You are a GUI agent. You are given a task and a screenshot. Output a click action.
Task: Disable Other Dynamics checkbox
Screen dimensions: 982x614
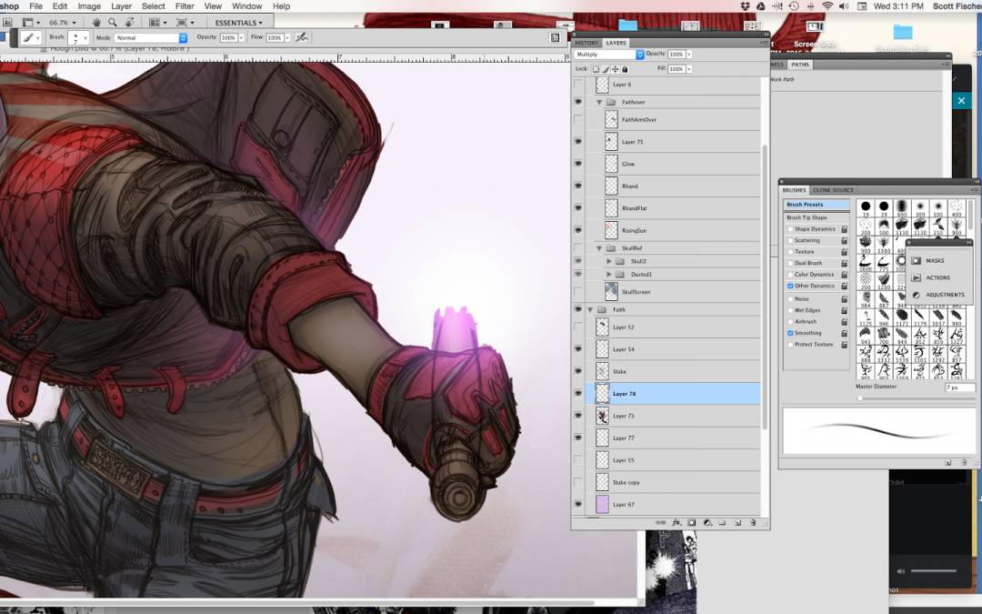pyautogui.click(x=790, y=286)
